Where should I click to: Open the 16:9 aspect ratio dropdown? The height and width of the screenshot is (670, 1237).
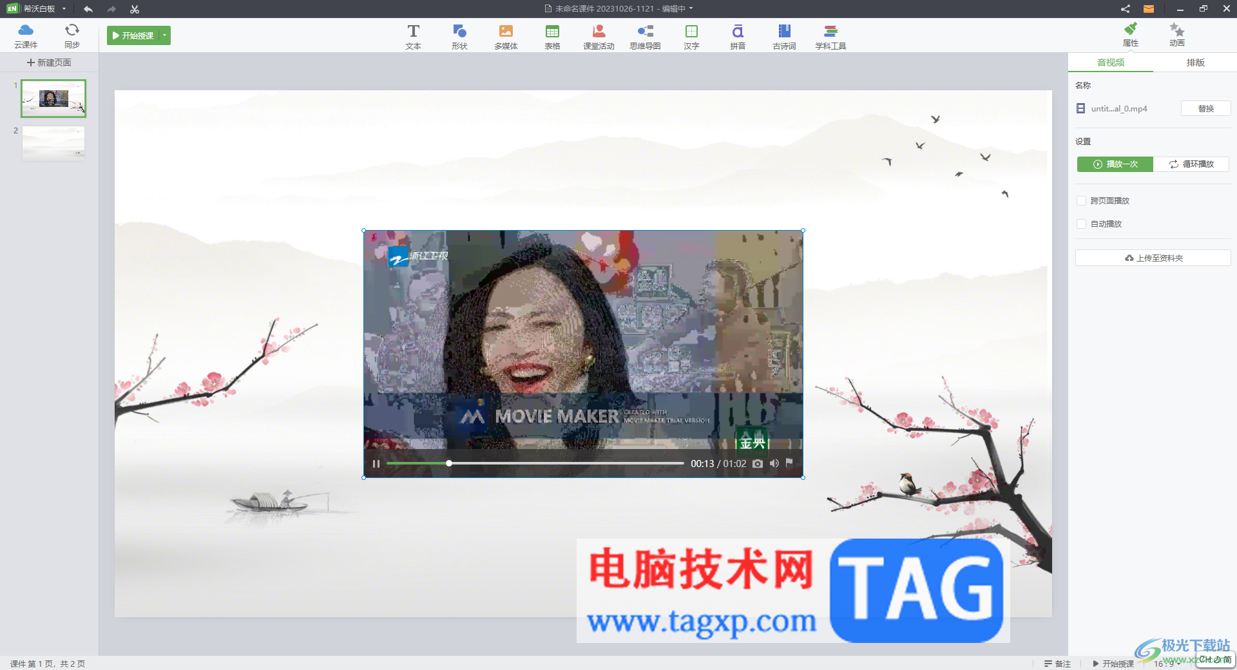1166,664
